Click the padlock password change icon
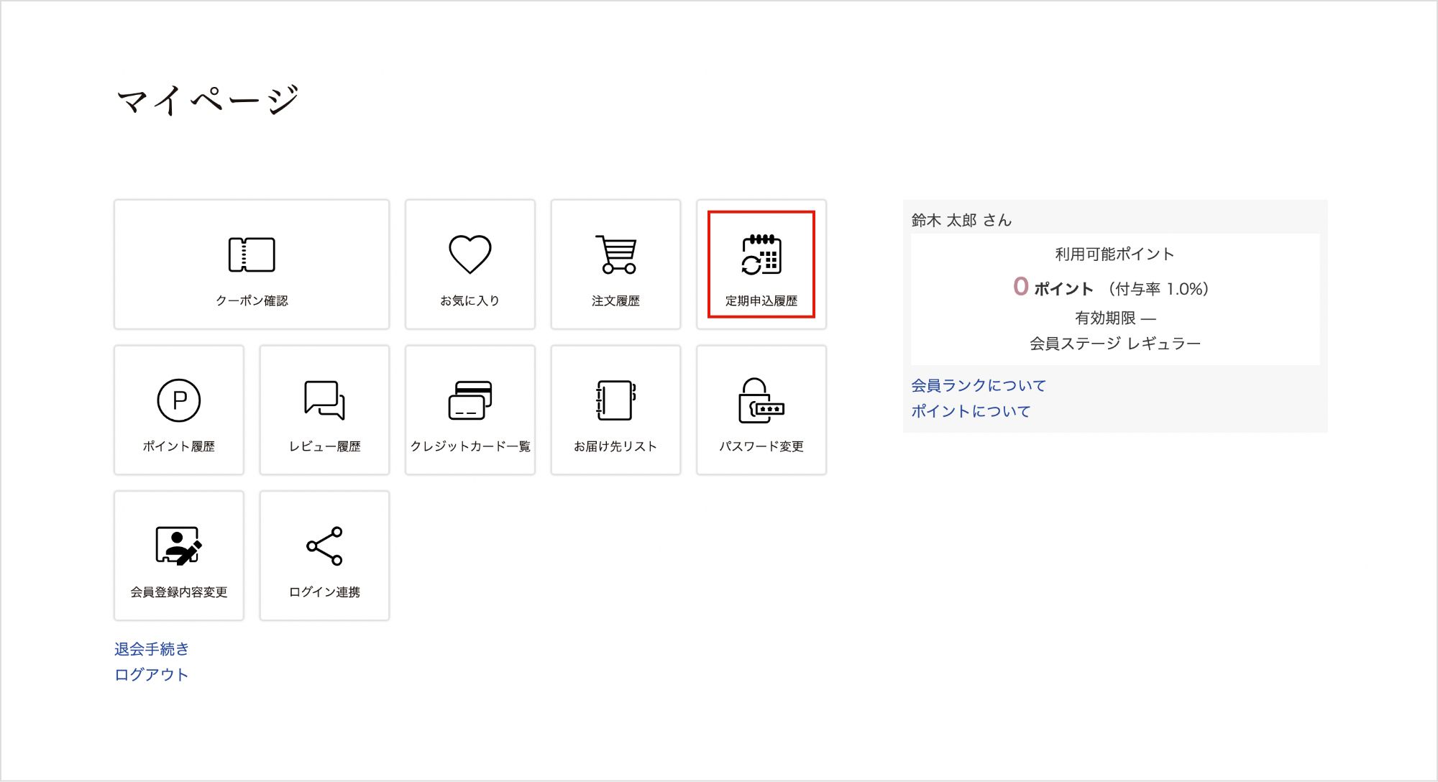The image size is (1438, 782). [761, 400]
